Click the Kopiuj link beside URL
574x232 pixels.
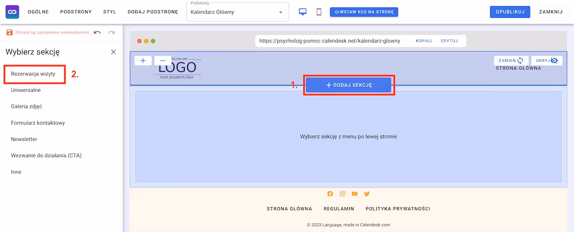point(423,41)
